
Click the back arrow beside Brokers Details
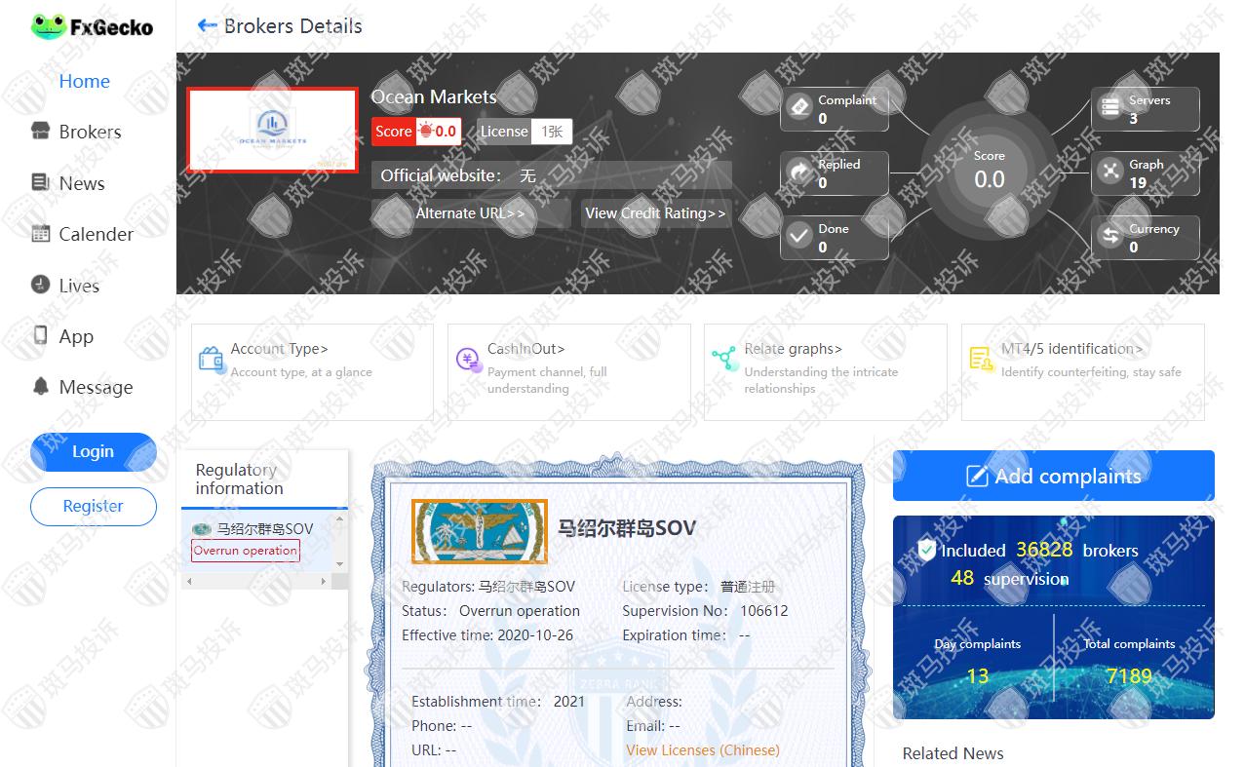coord(207,26)
